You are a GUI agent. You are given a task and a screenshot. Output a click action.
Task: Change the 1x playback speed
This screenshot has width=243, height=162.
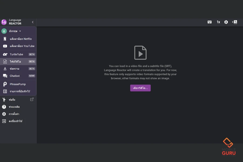click(218, 22)
